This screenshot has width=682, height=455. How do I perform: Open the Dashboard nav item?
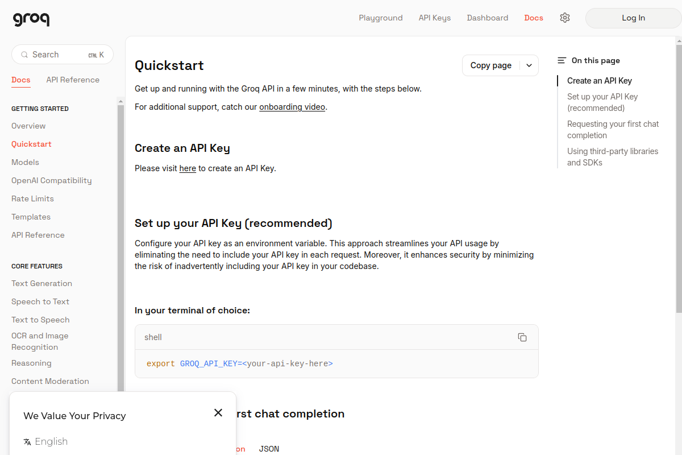click(x=488, y=18)
